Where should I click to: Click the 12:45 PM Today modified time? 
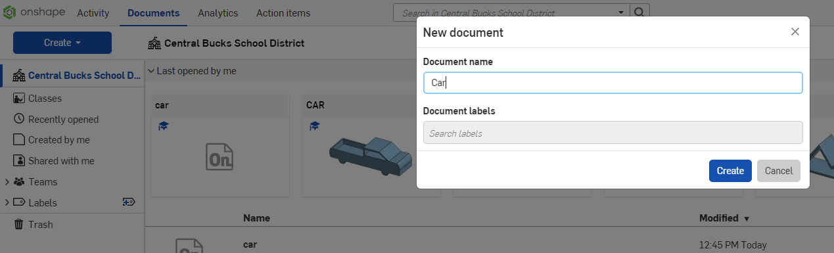[x=733, y=245]
